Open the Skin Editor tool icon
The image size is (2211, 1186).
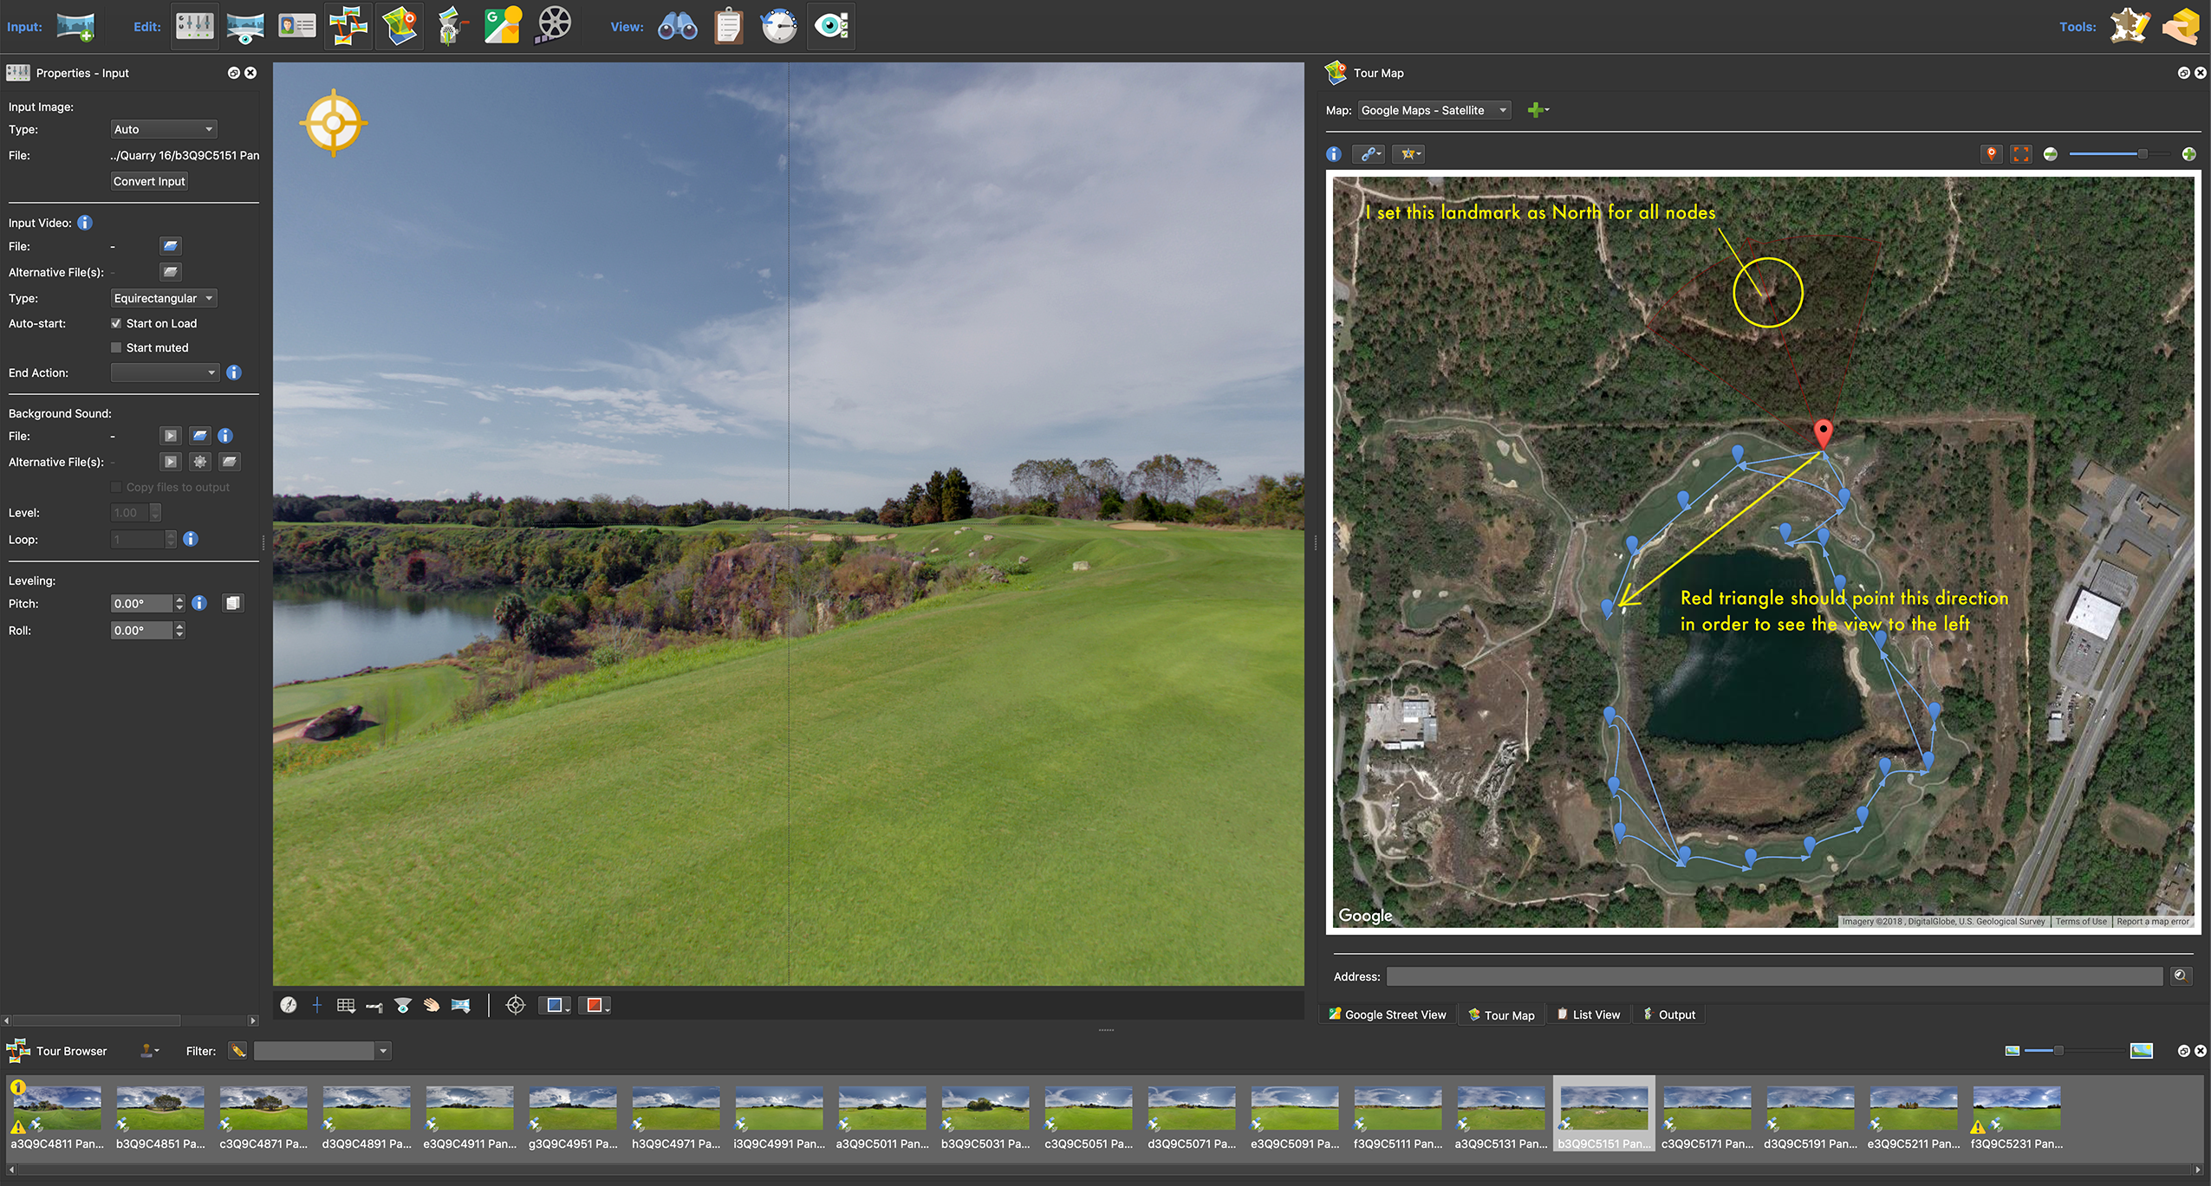[2130, 26]
